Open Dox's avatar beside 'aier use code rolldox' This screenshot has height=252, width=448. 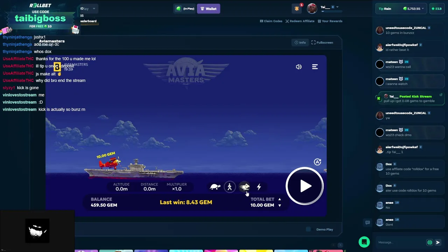[x=380, y=188]
